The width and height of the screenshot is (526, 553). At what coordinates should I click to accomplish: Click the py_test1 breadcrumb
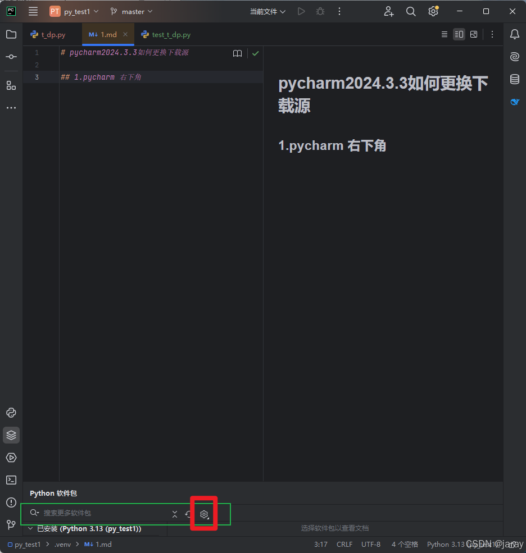coord(24,545)
